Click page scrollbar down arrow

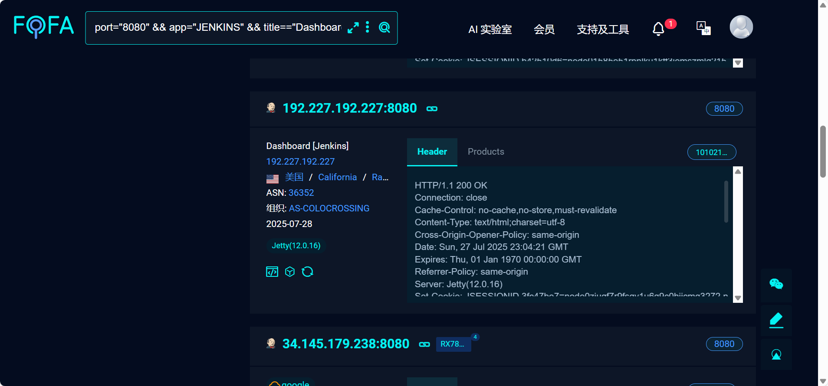pos(823,381)
